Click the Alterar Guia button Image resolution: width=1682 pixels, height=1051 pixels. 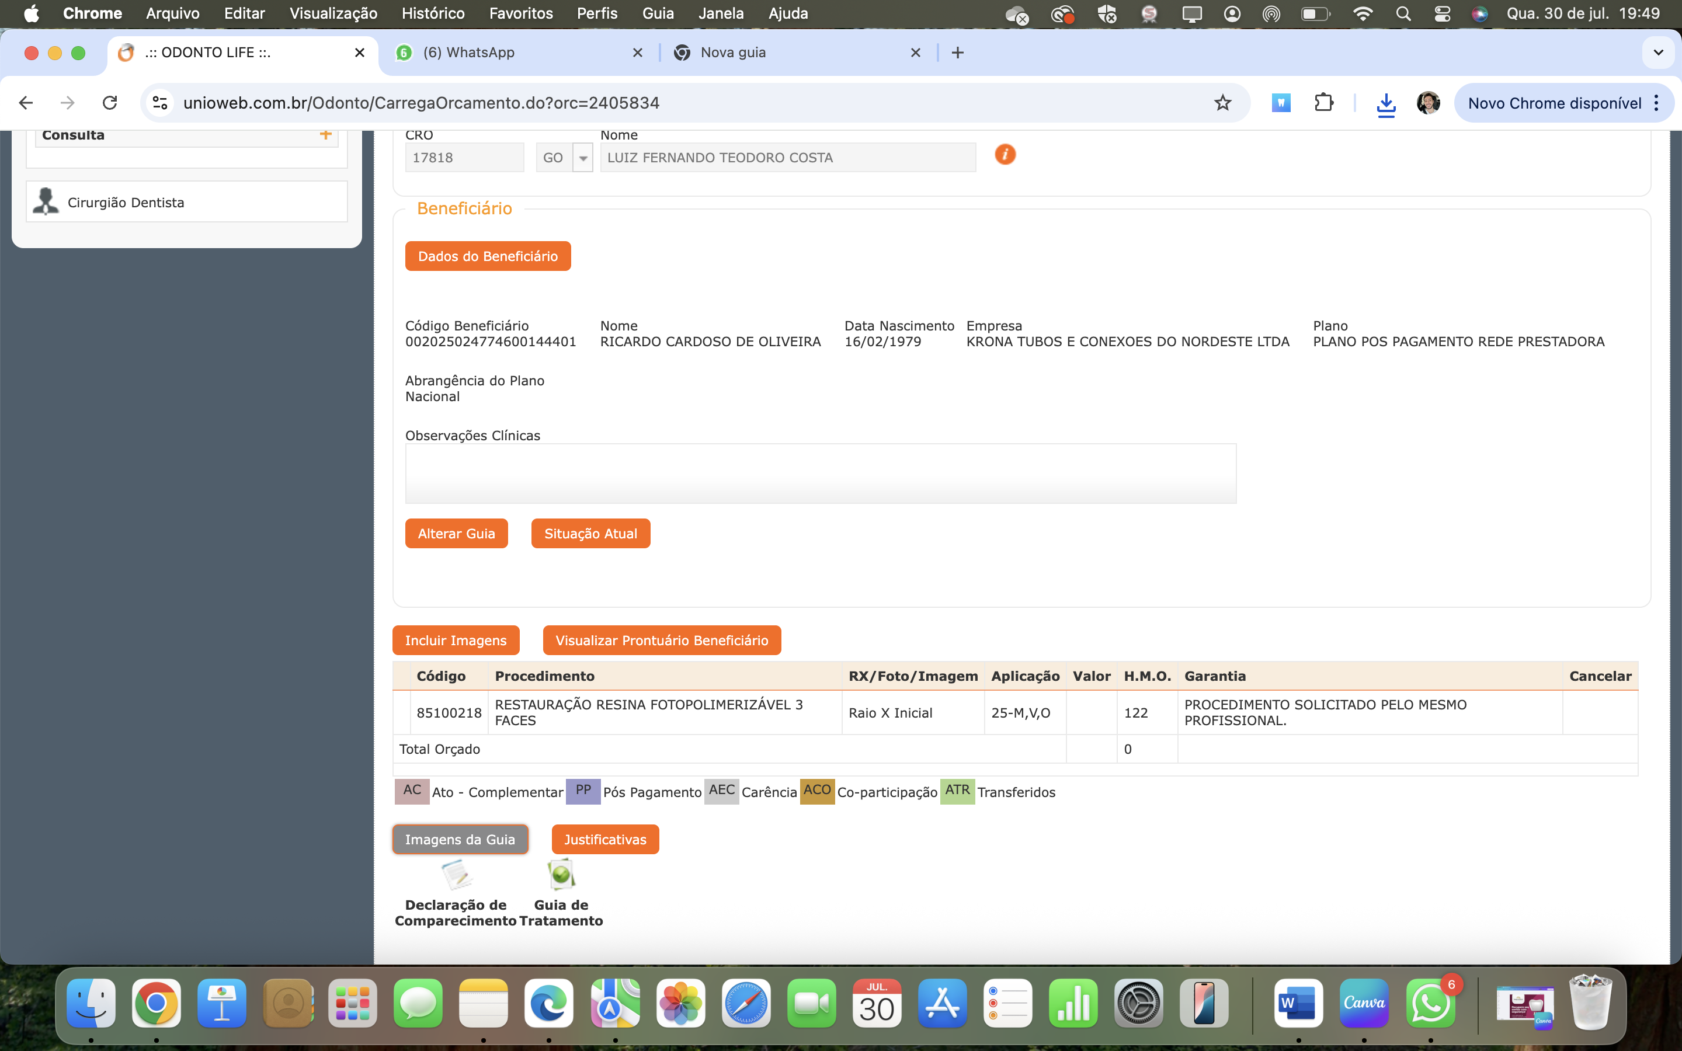pyautogui.click(x=456, y=533)
